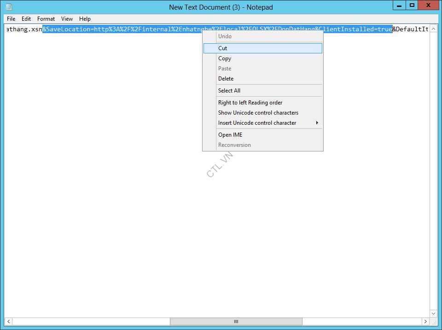Open the Edit menu
The image size is (442, 330).
[26, 19]
